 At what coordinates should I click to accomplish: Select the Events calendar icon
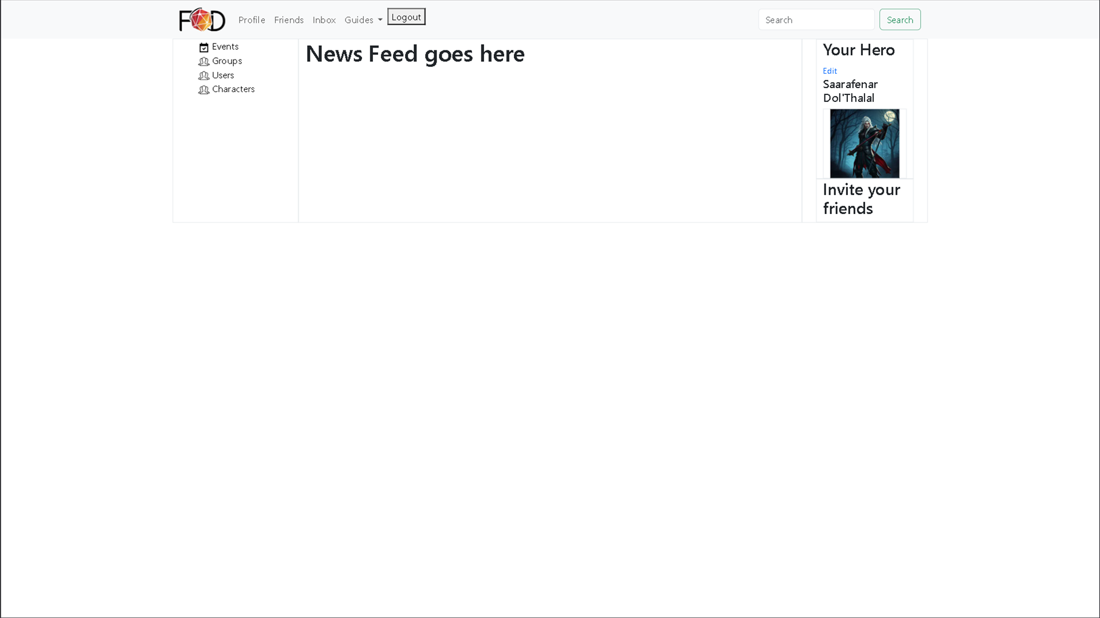tap(204, 47)
